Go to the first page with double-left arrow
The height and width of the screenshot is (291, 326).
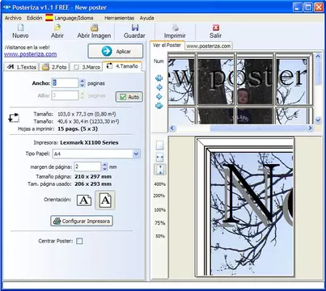click(159, 78)
